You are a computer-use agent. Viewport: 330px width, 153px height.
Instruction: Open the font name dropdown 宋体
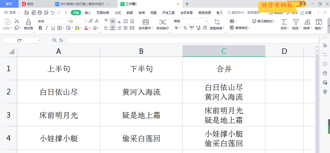(x=67, y=21)
